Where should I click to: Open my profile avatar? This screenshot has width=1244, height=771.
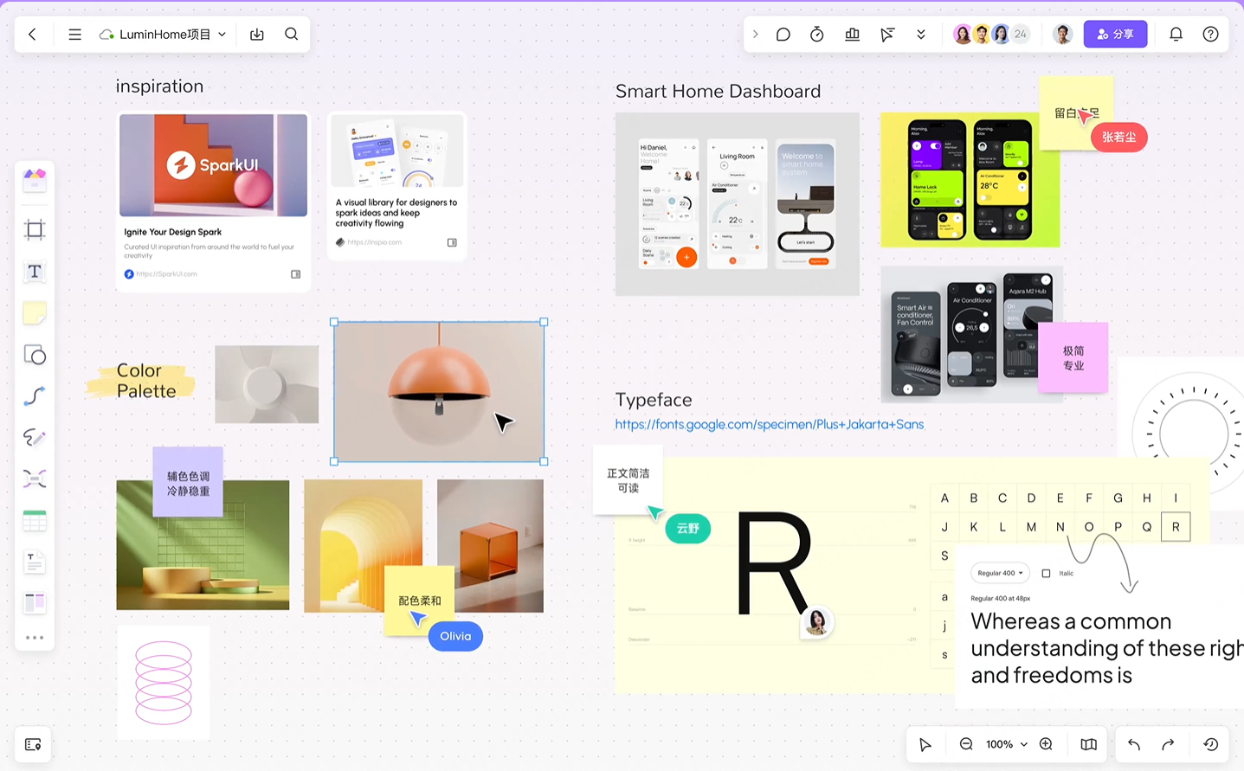point(1062,35)
